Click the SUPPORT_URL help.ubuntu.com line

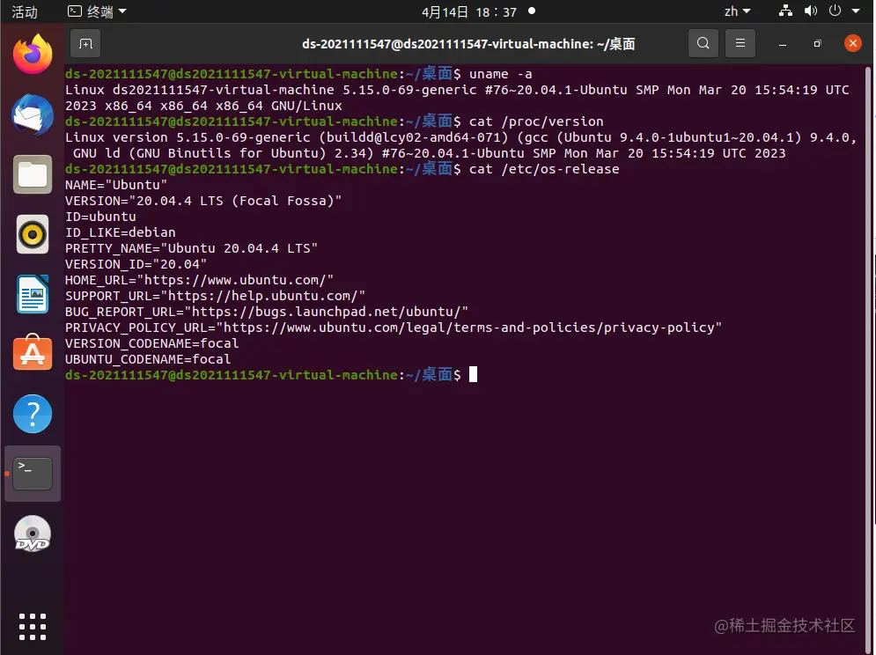point(215,296)
